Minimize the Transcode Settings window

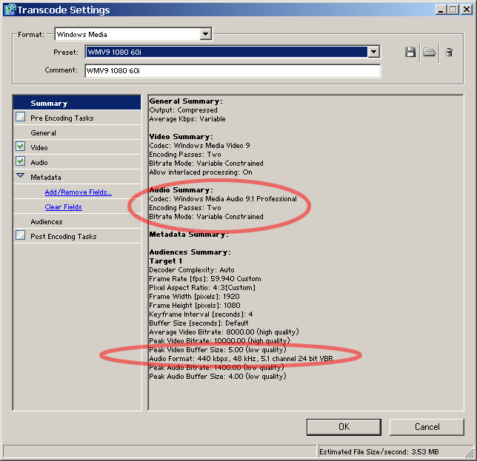click(x=441, y=10)
